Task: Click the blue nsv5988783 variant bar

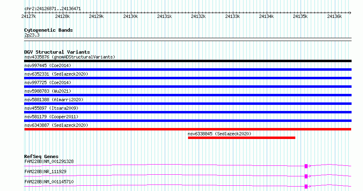Action: click(188, 95)
